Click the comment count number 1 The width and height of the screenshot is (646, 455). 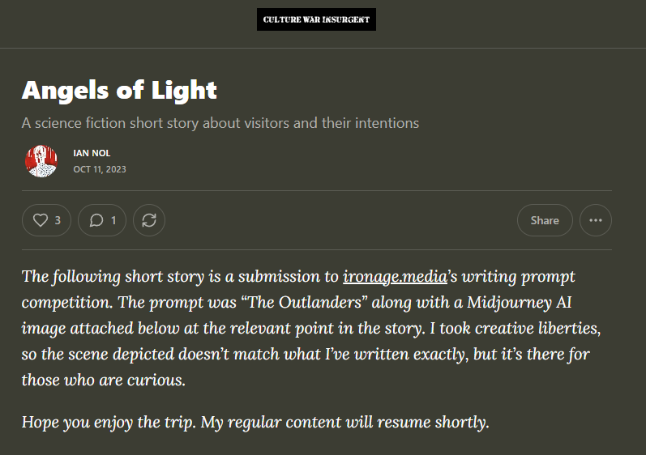pyautogui.click(x=113, y=220)
